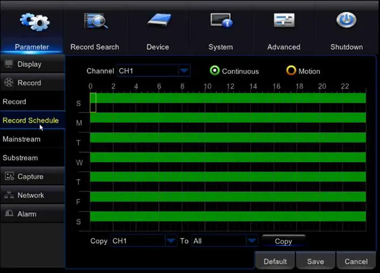Click the Shutdown power icon
The width and height of the screenshot is (380, 273).
346,20
